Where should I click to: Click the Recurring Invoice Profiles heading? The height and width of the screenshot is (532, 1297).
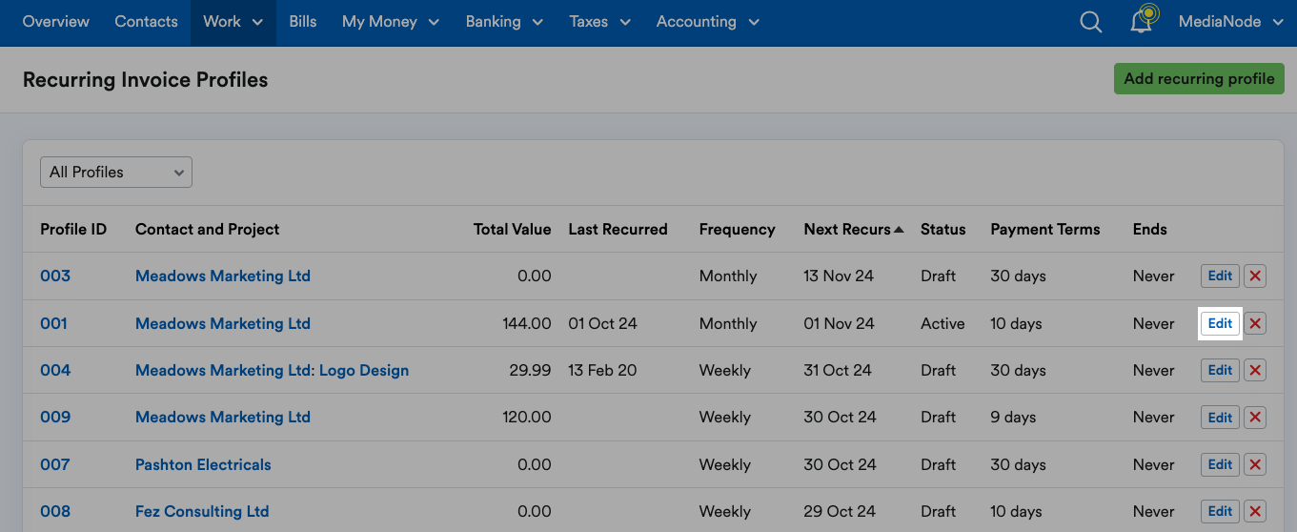tap(145, 80)
